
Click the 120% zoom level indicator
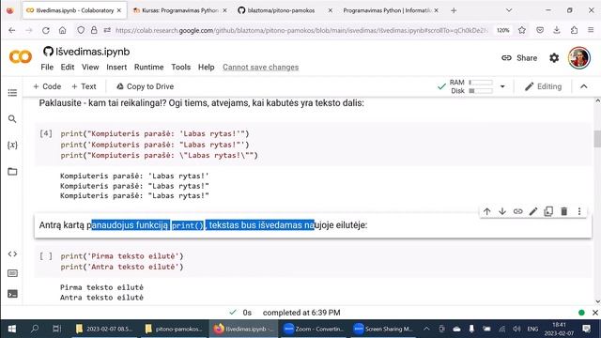pyautogui.click(x=503, y=30)
